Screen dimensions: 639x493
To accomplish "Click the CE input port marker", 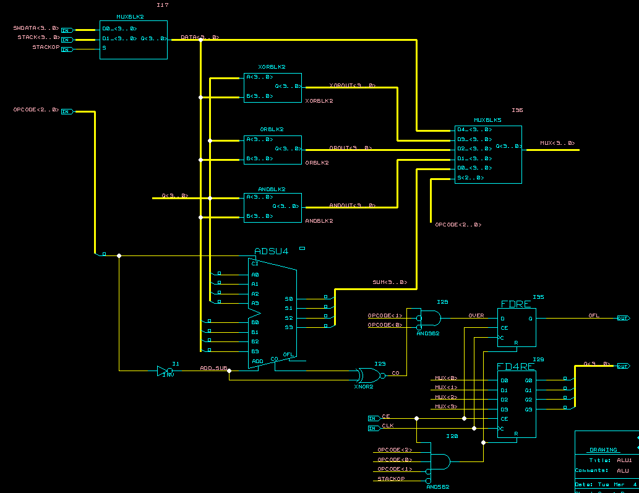I will (x=374, y=419).
